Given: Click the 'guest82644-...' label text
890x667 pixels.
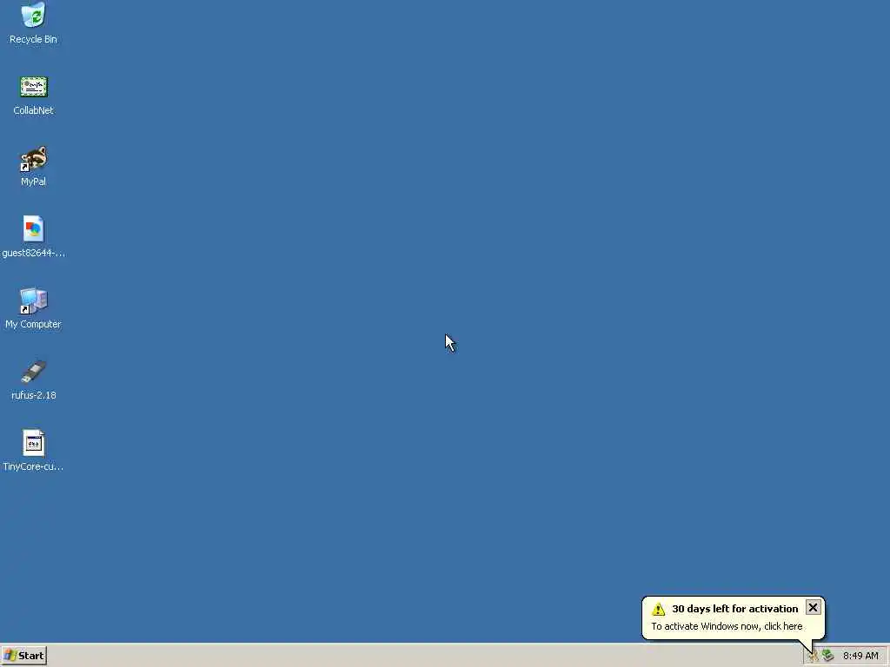Looking at the screenshot, I should [x=34, y=253].
